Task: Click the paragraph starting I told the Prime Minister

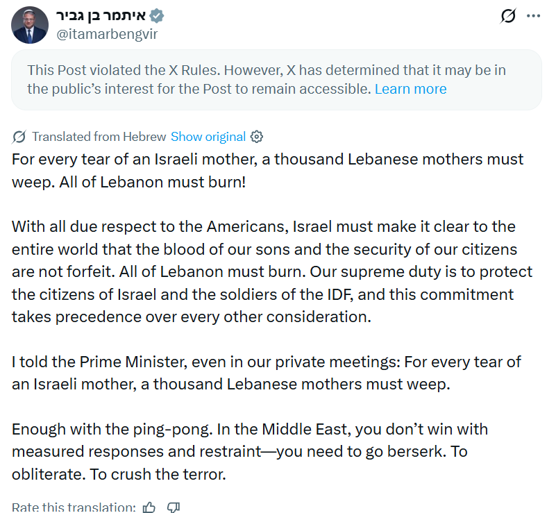Action: (267, 373)
